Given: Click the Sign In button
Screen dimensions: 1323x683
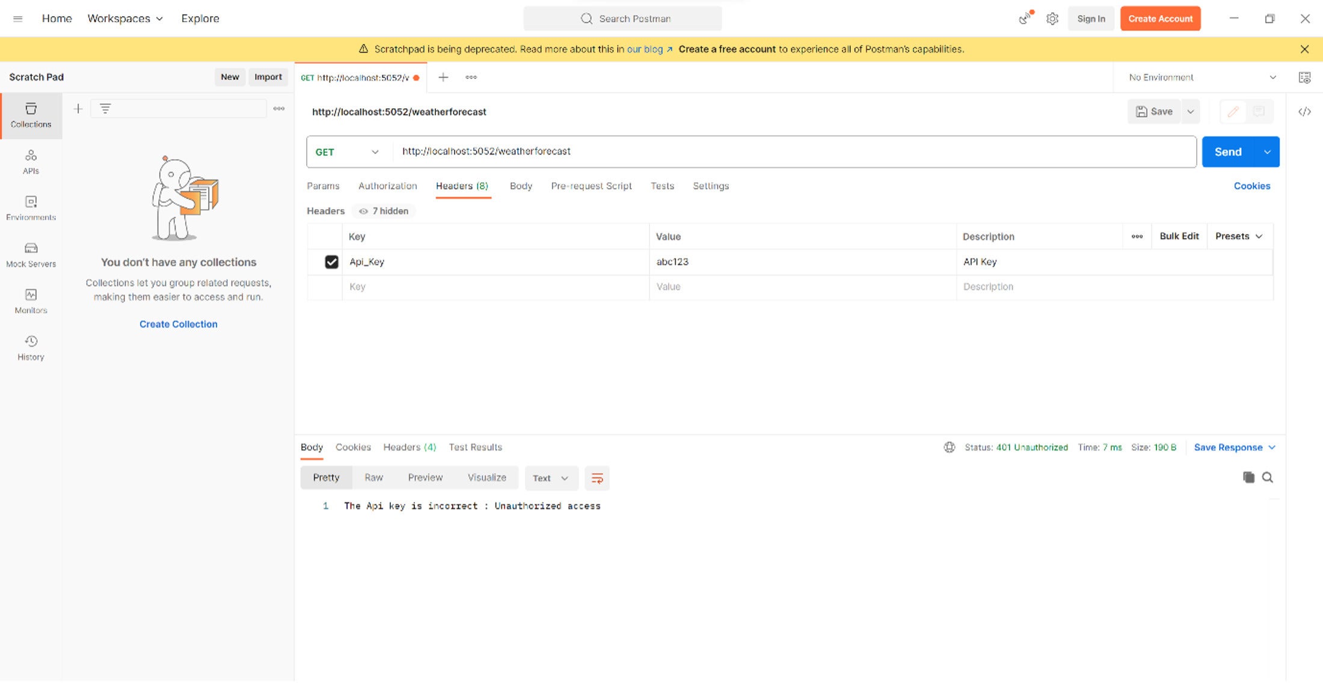Looking at the screenshot, I should pos(1091,19).
